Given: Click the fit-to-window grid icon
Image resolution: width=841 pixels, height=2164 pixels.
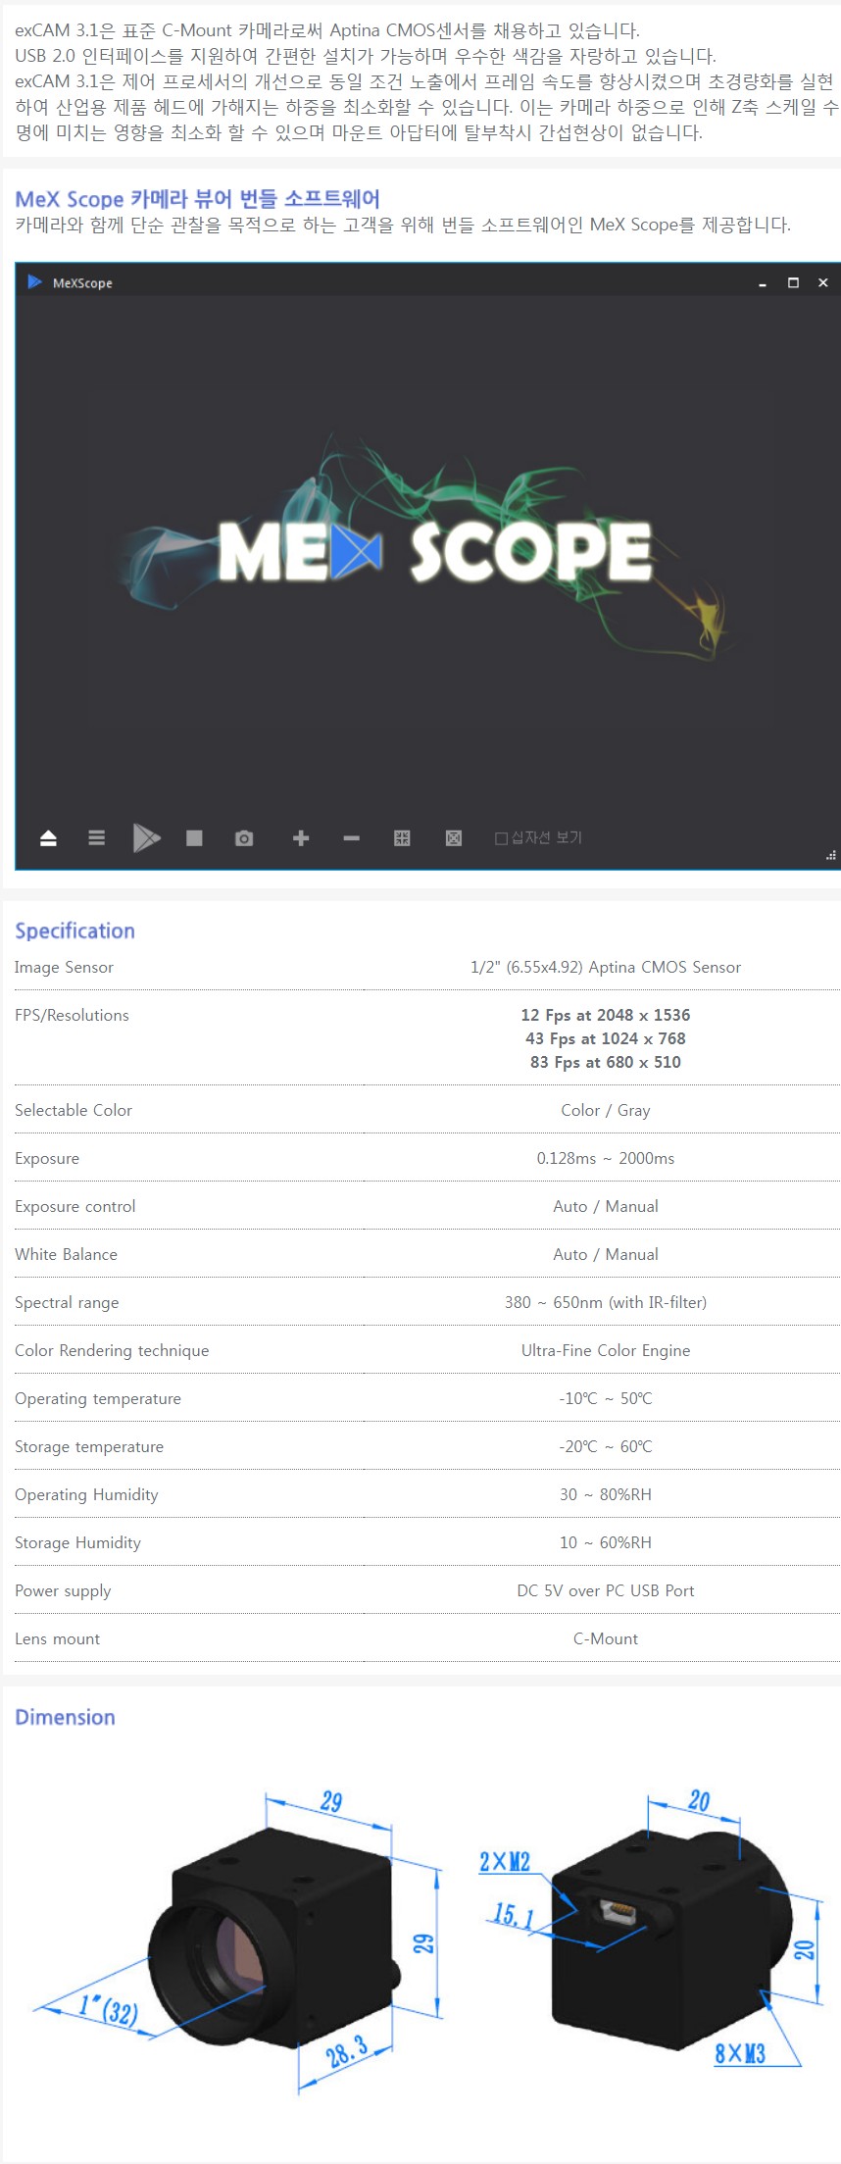Looking at the screenshot, I should (402, 837).
